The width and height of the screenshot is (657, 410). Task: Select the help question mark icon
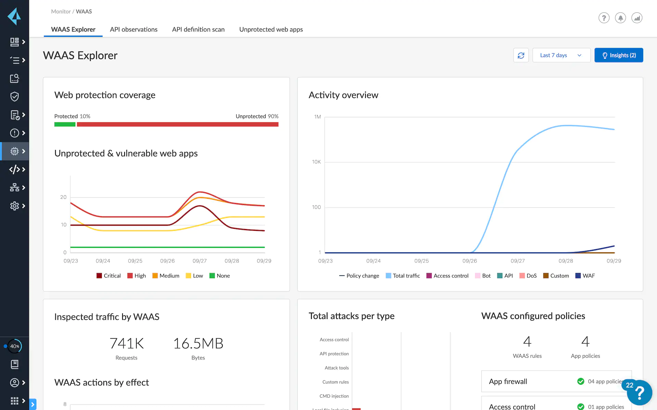point(604,17)
